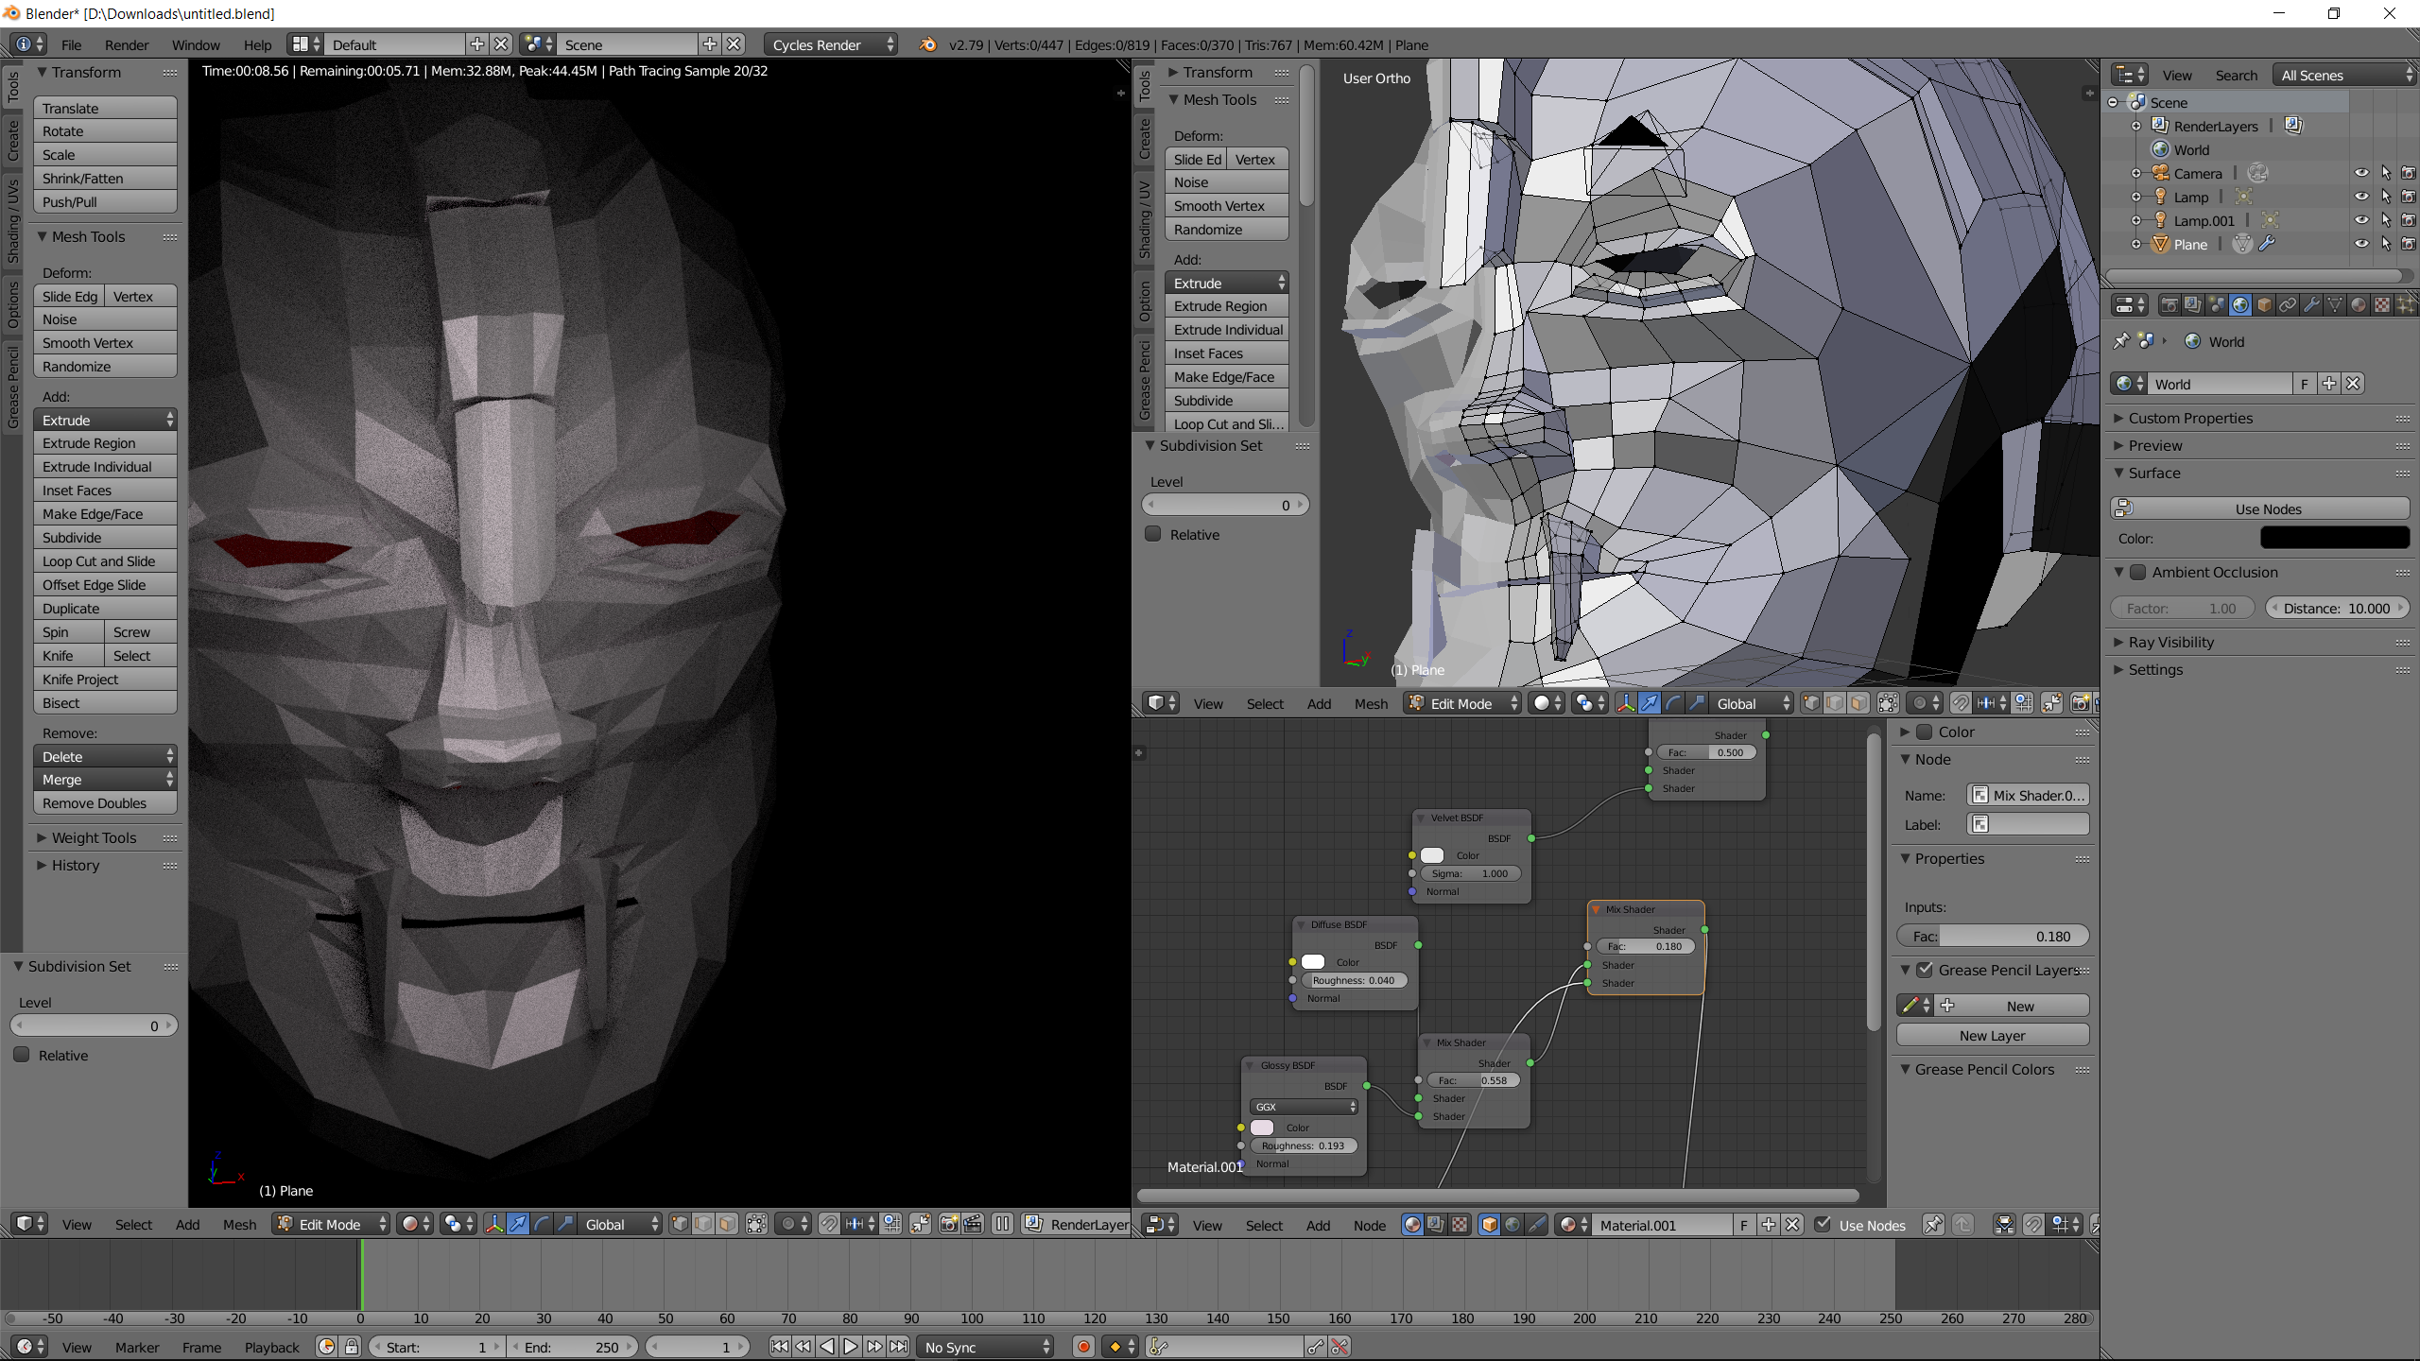The image size is (2420, 1361).
Task: Select the Inset Faces tool
Action: (78, 491)
